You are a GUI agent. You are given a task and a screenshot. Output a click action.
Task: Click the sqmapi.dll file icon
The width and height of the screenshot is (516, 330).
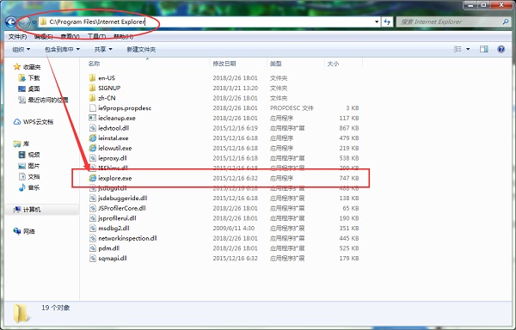pyautogui.click(x=93, y=259)
